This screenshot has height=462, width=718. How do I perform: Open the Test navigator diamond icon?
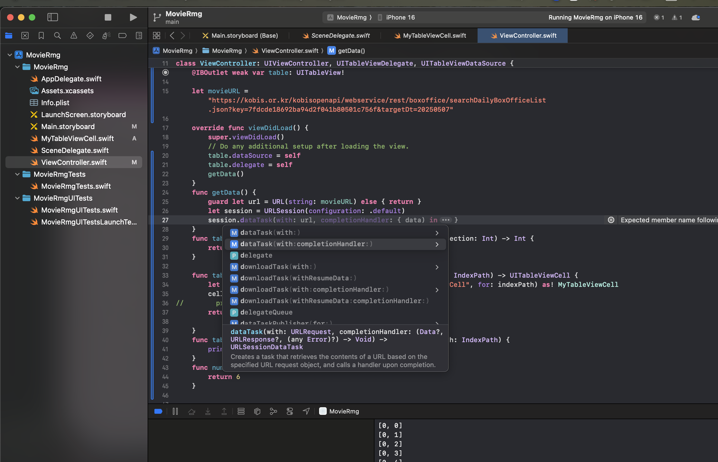(90, 36)
